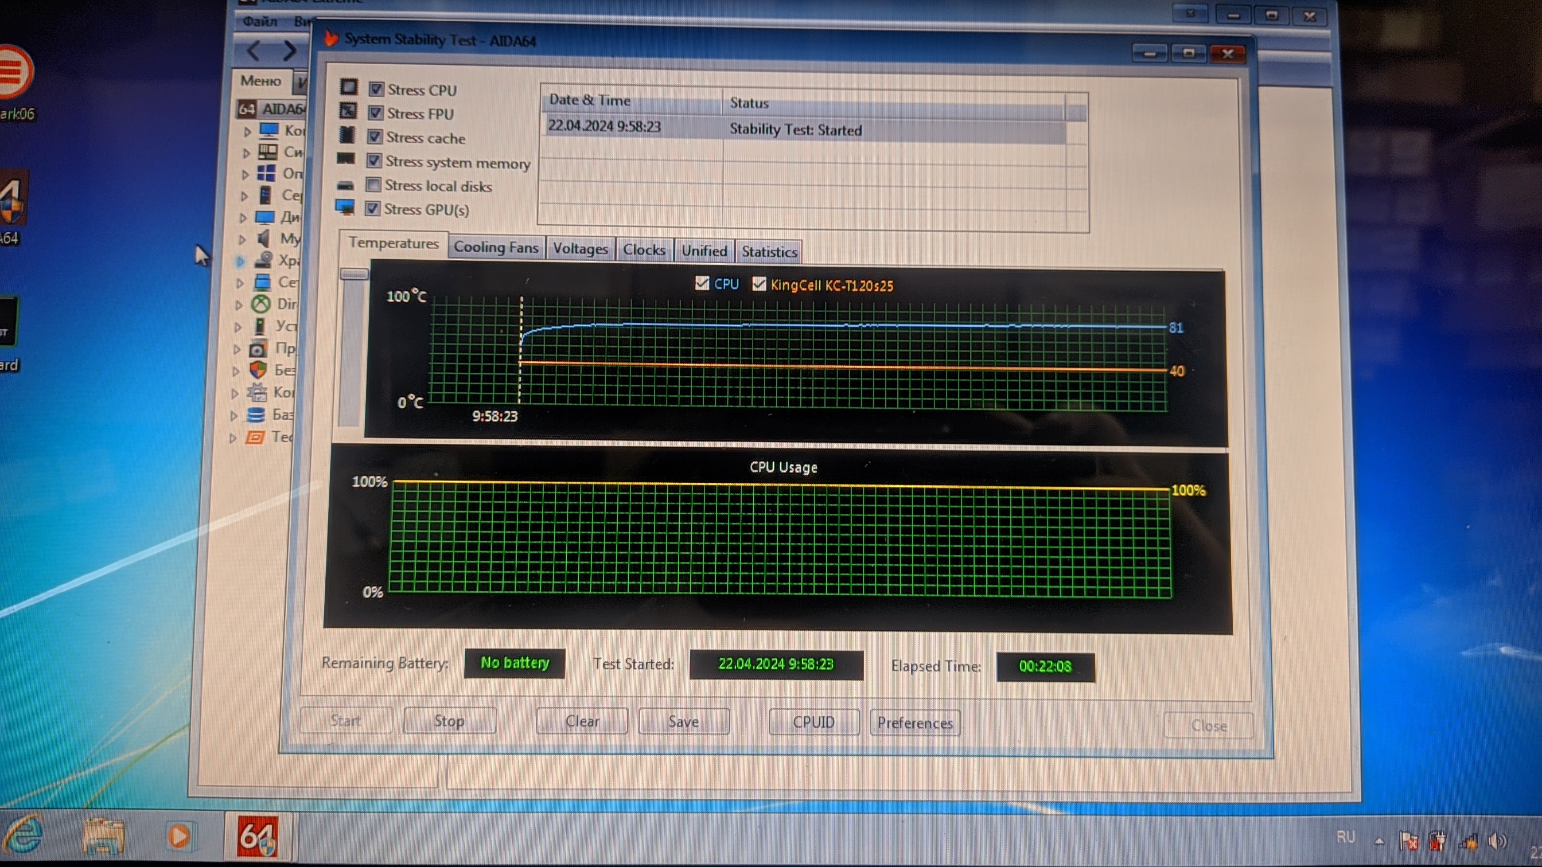Click the DirectX icon in AIDA64 tree
The width and height of the screenshot is (1542, 867).
point(261,304)
